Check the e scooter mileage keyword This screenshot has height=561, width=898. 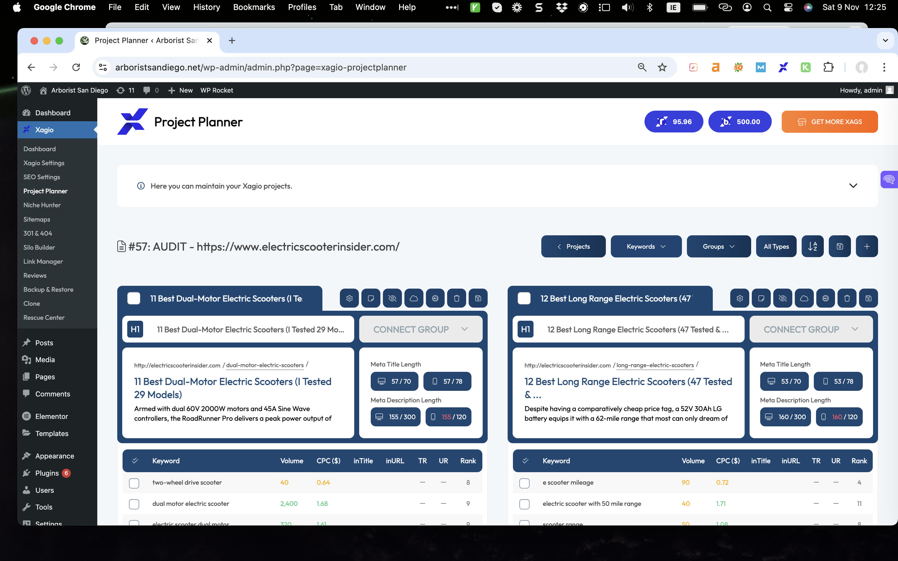524,483
